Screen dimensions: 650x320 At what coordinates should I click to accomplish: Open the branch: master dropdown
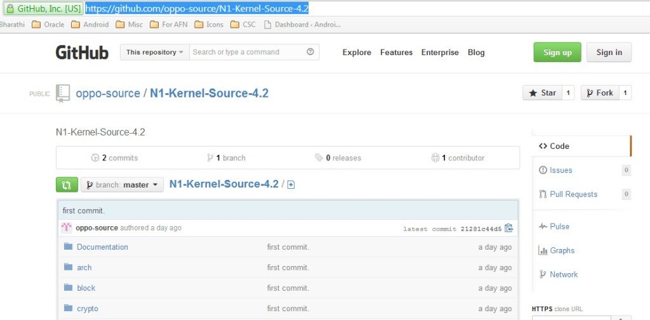(123, 184)
